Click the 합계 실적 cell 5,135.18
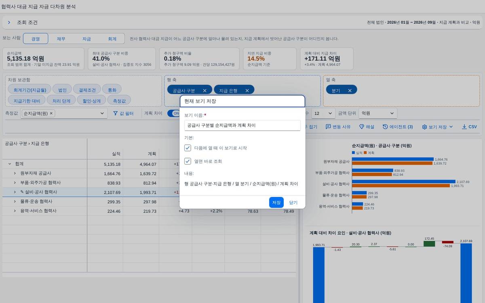 [105, 164]
